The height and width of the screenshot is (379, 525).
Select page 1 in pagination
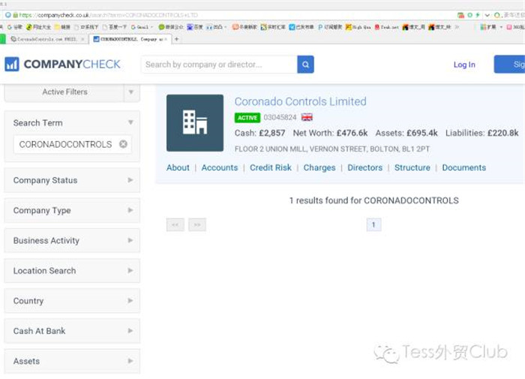tap(373, 225)
